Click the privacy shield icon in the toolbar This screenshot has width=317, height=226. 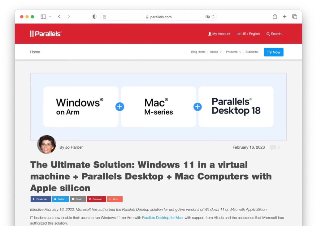94,17
